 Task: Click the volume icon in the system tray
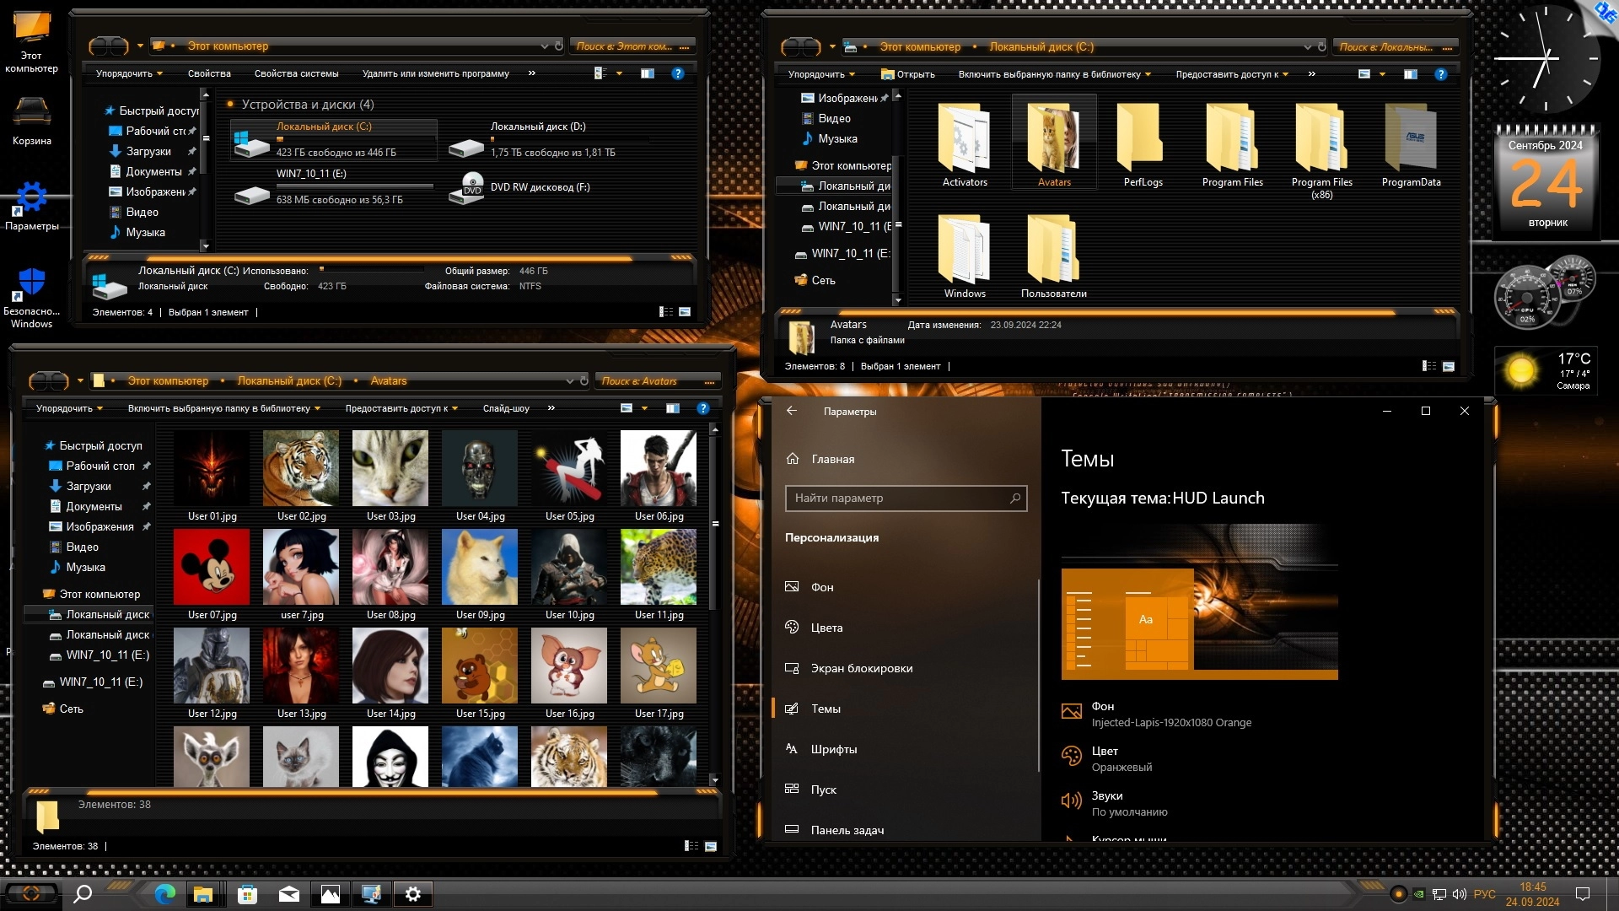tap(1460, 894)
